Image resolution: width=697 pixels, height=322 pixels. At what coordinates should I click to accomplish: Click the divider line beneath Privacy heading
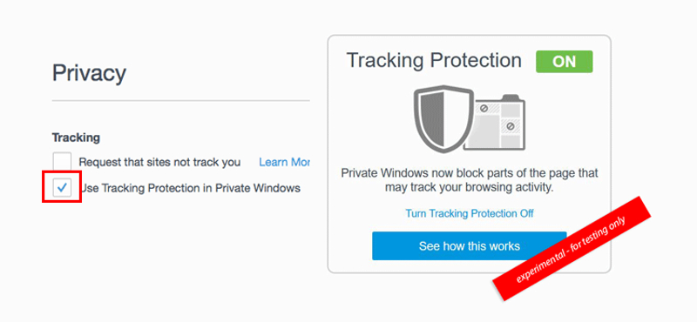point(180,101)
